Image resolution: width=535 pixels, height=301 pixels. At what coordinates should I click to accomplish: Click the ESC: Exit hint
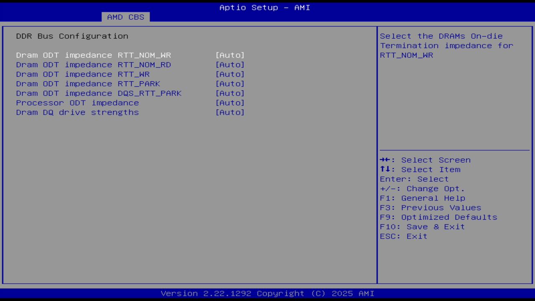[404, 237]
